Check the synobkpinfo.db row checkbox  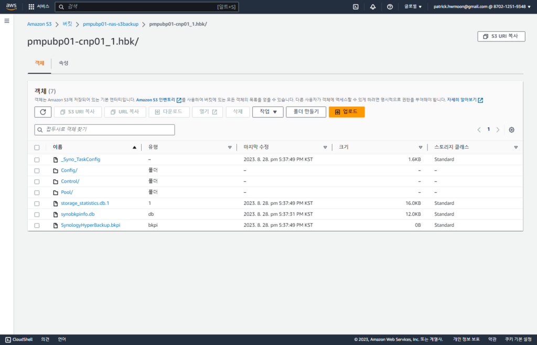pyautogui.click(x=37, y=215)
